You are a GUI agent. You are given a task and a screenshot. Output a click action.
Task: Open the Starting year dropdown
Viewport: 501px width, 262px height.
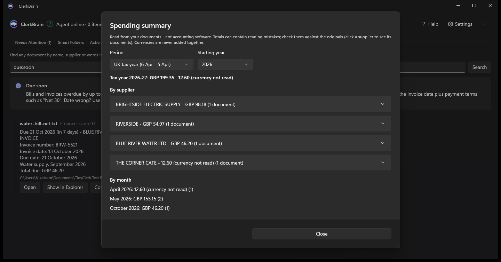point(225,64)
